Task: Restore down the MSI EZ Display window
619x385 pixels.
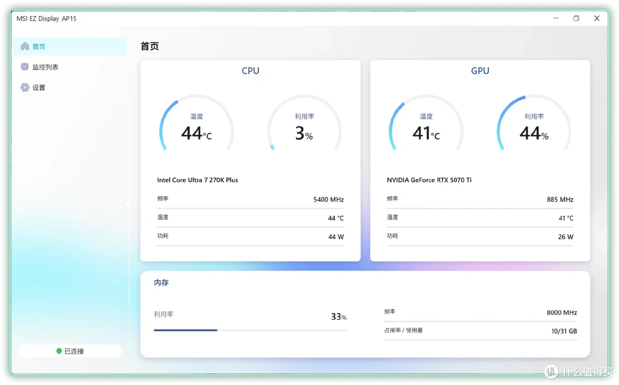Action: coord(577,18)
